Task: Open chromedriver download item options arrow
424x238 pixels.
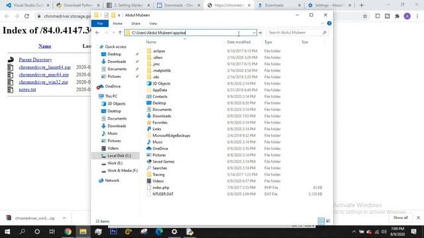Action: click(64, 218)
